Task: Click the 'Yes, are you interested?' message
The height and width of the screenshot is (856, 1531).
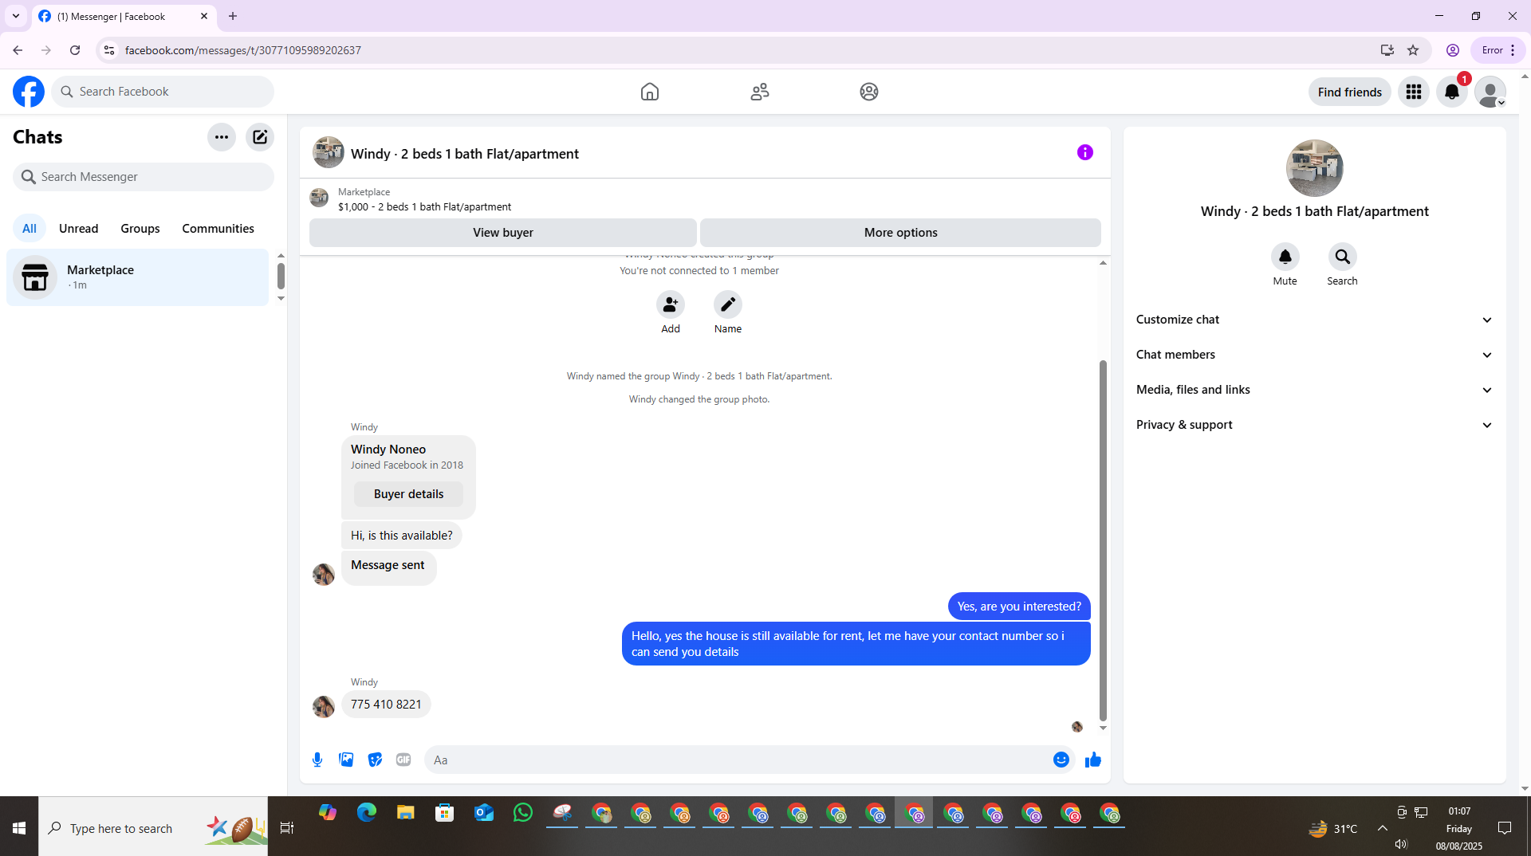Action: pyautogui.click(x=1019, y=607)
